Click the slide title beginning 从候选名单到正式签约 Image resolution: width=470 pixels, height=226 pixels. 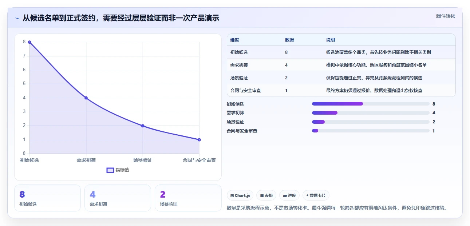point(121,18)
